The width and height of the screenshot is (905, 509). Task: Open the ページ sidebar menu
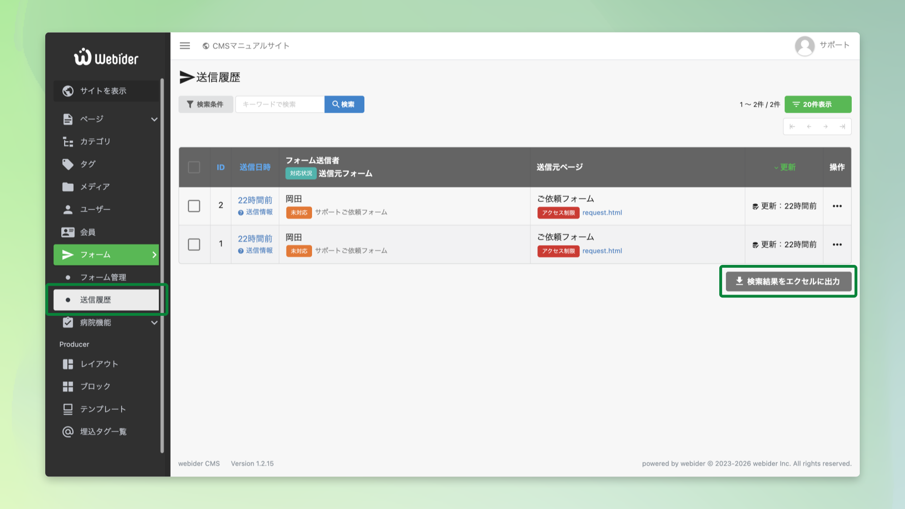pyautogui.click(x=106, y=119)
